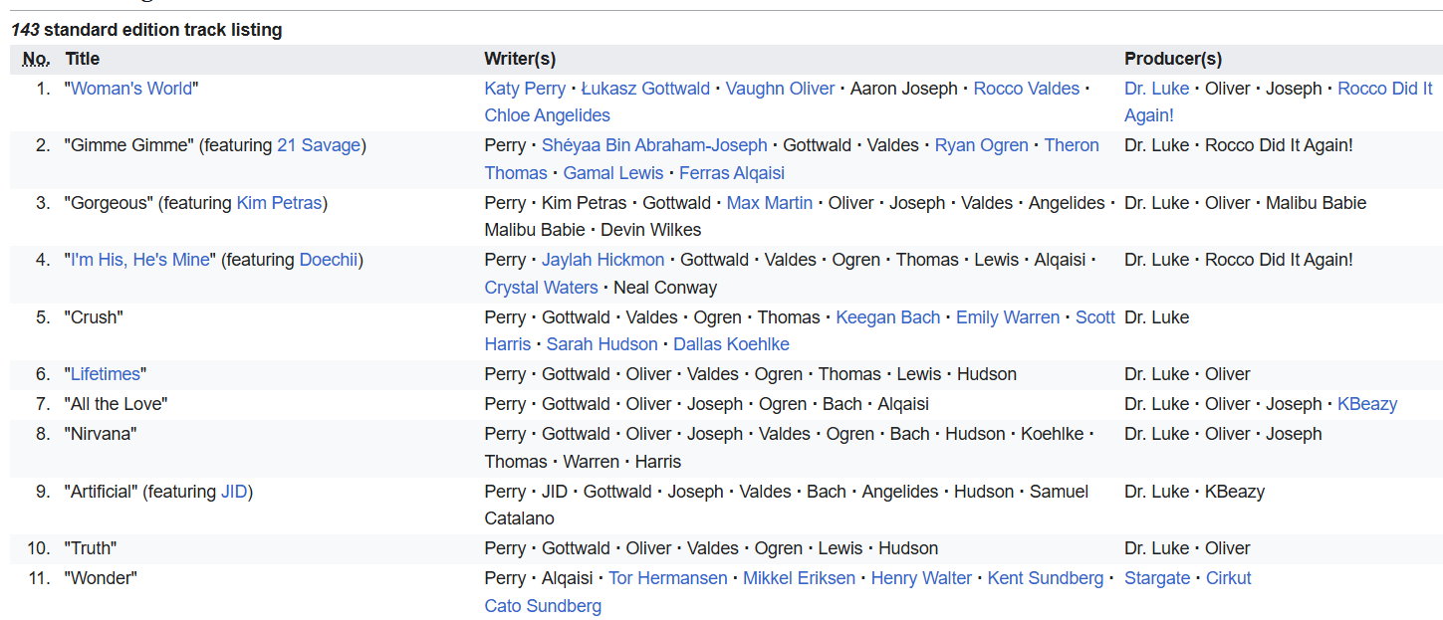The image size is (1443, 620).
Task: Click the Title column header
Action: 83,59
